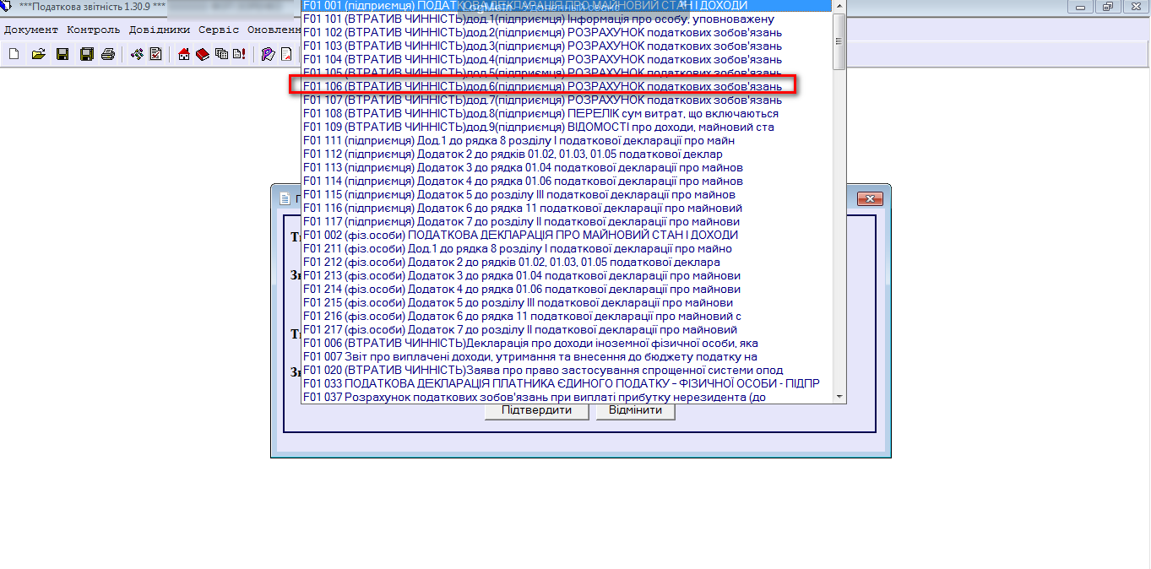
Task: Click the list scrollbar up arrow
Action: (839, 5)
